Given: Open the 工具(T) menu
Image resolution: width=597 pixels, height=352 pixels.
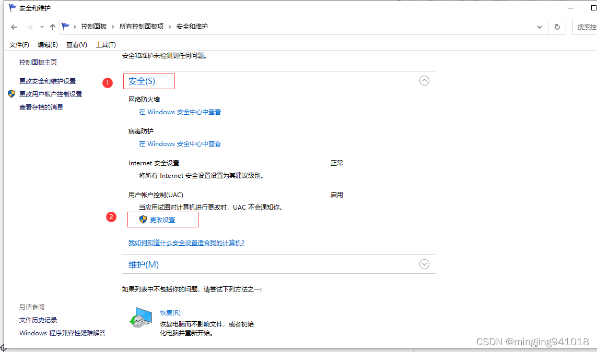Looking at the screenshot, I should 106,44.
